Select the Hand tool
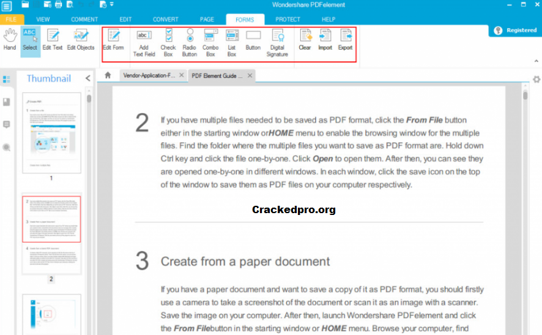 click(x=10, y=40)
